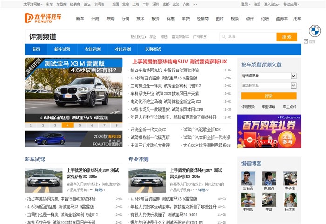The image size is (326, 224).
Task: Open 新车 in main navigation
Action: 80,19
